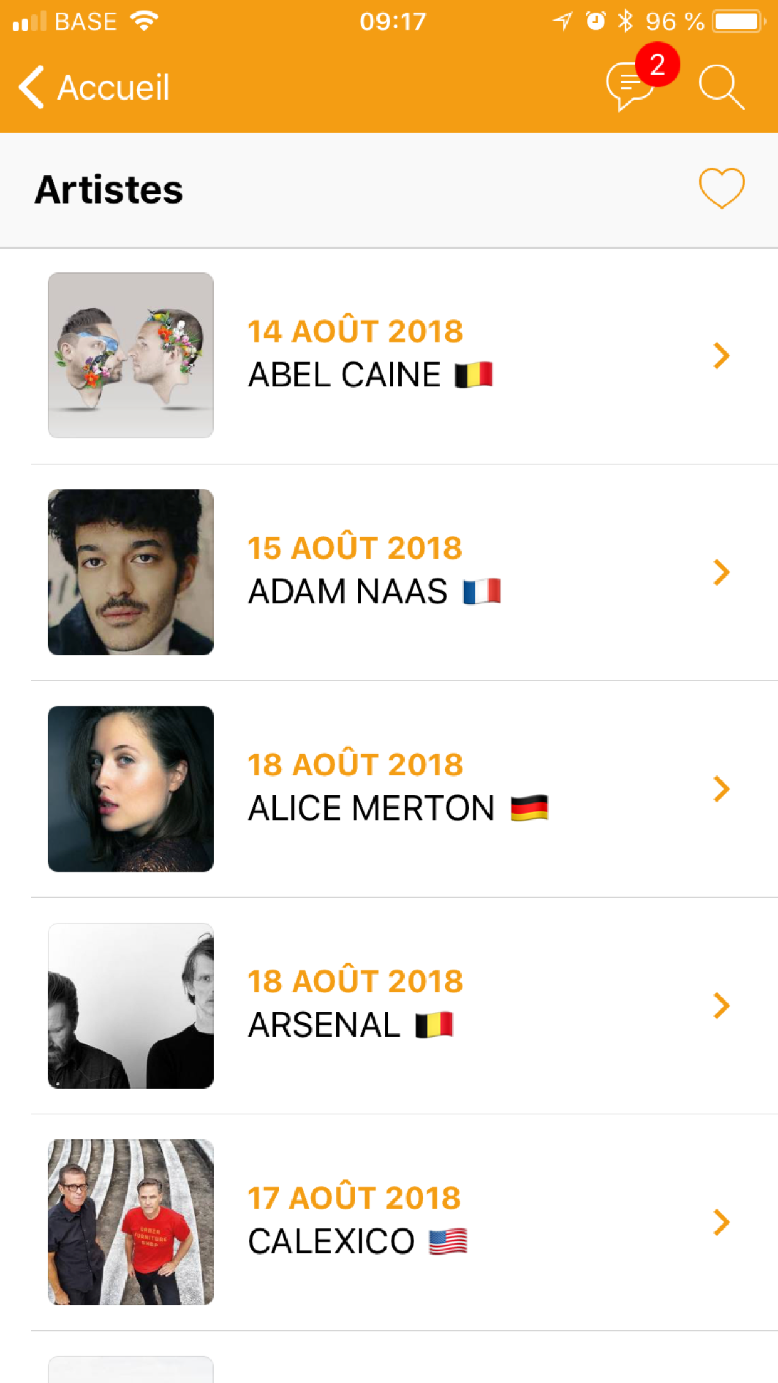Tap the search magnifier icon
The width and height of the screenshot is (778, 1383).
[721, 87]
